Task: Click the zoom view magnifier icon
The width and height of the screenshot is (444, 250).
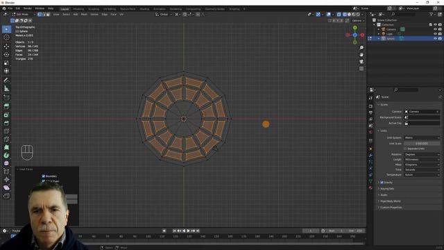Action: click(361, 48)
